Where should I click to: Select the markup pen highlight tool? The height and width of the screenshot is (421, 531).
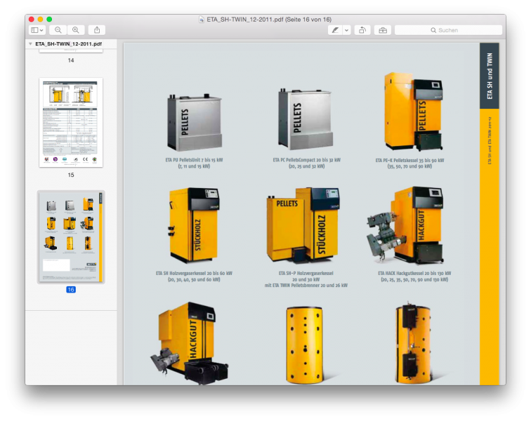[x=335, y=30]
